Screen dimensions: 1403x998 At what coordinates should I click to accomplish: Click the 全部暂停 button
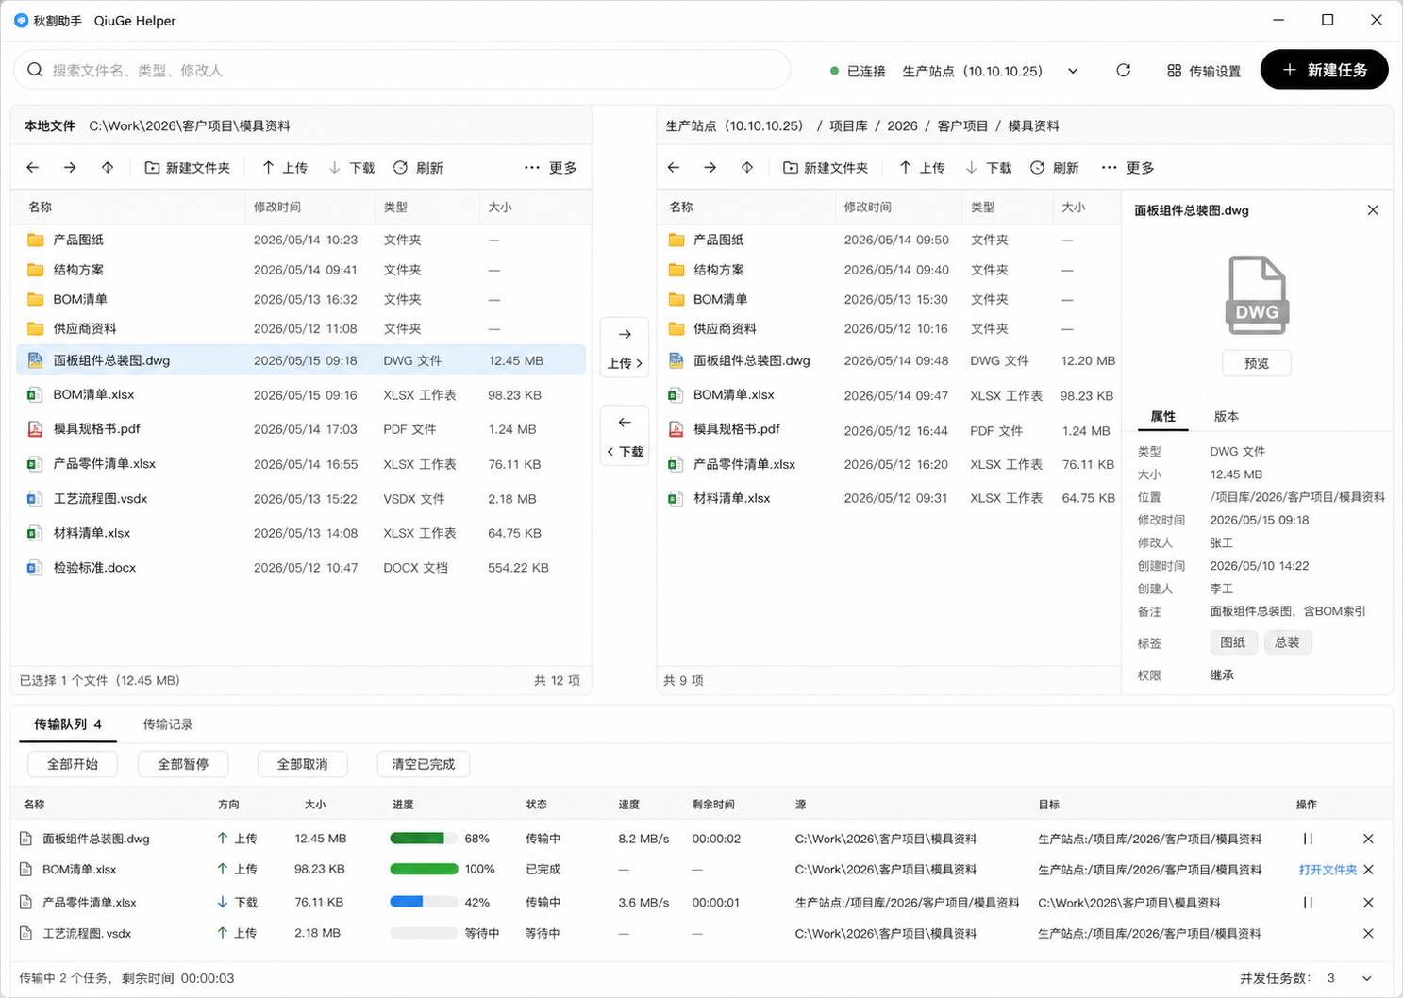click(183, 764)
